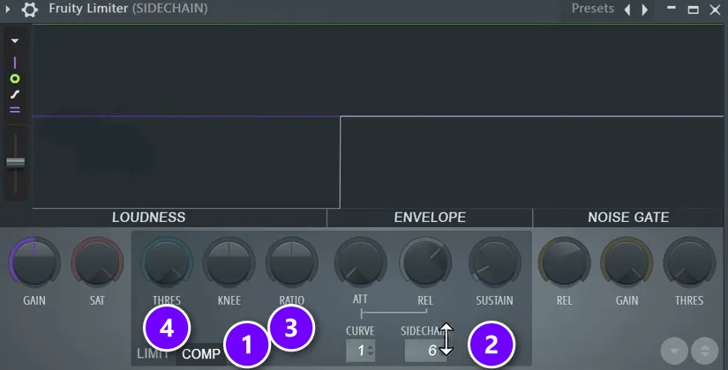Click the SIDECHAIN input number field

pos(425,351)
